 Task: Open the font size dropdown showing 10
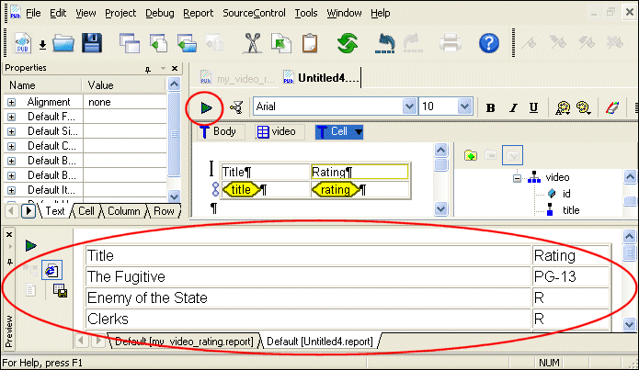(x=472, y=107)
